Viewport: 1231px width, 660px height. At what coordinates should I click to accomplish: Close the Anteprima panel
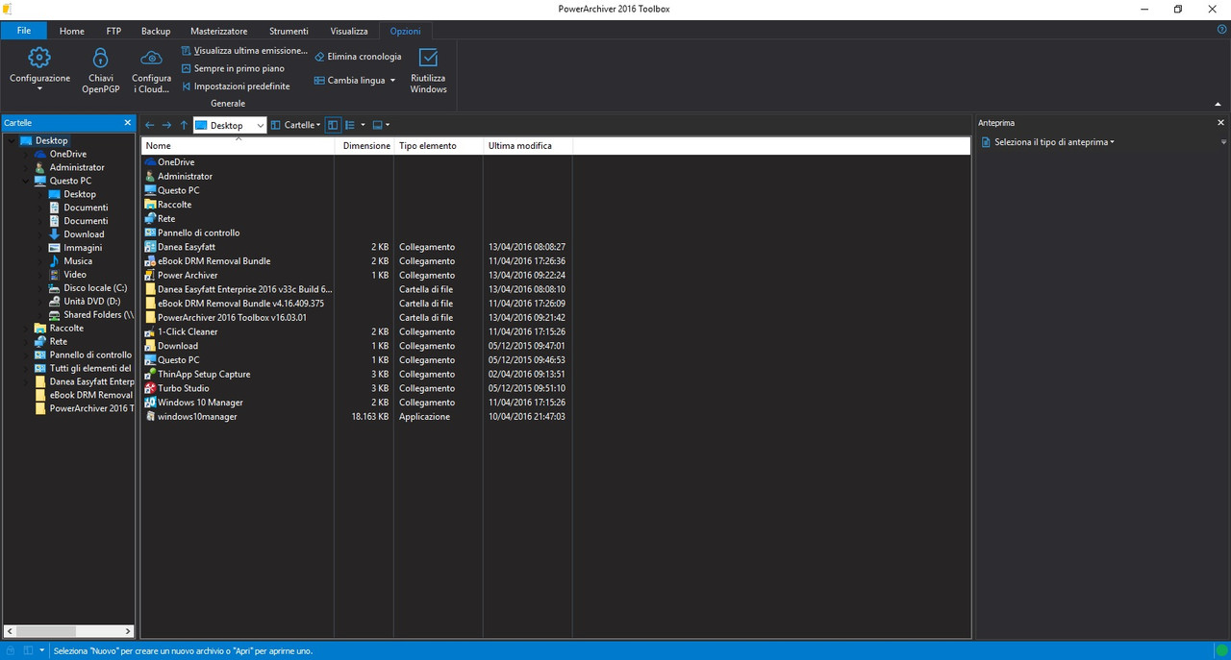coord(1221,123)
